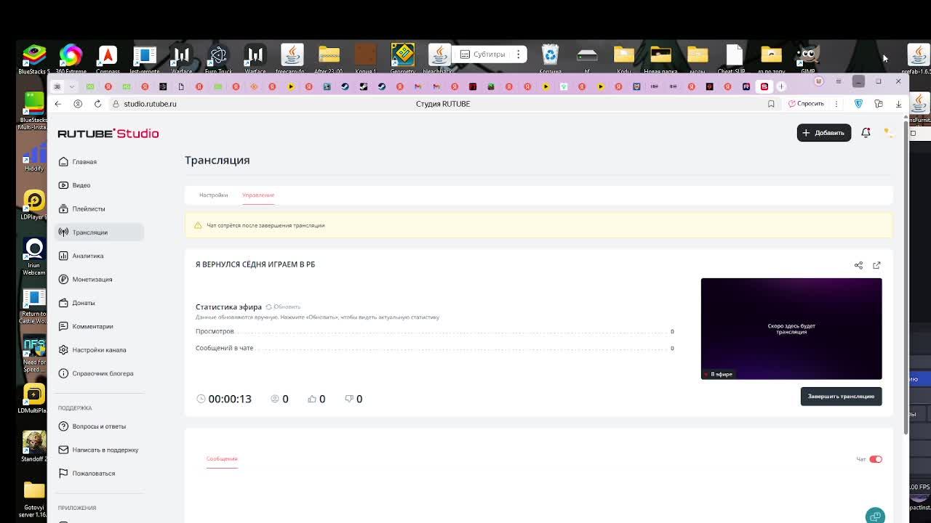931x523 pixels.
Task: Switch to the Управление tab
Action: [258, 195]
